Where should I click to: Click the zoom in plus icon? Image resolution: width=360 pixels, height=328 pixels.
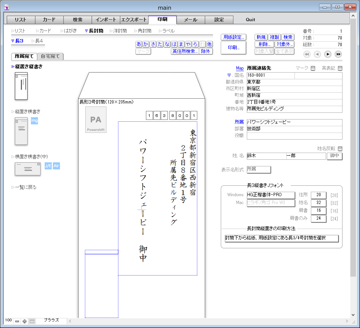pos(25,321)
